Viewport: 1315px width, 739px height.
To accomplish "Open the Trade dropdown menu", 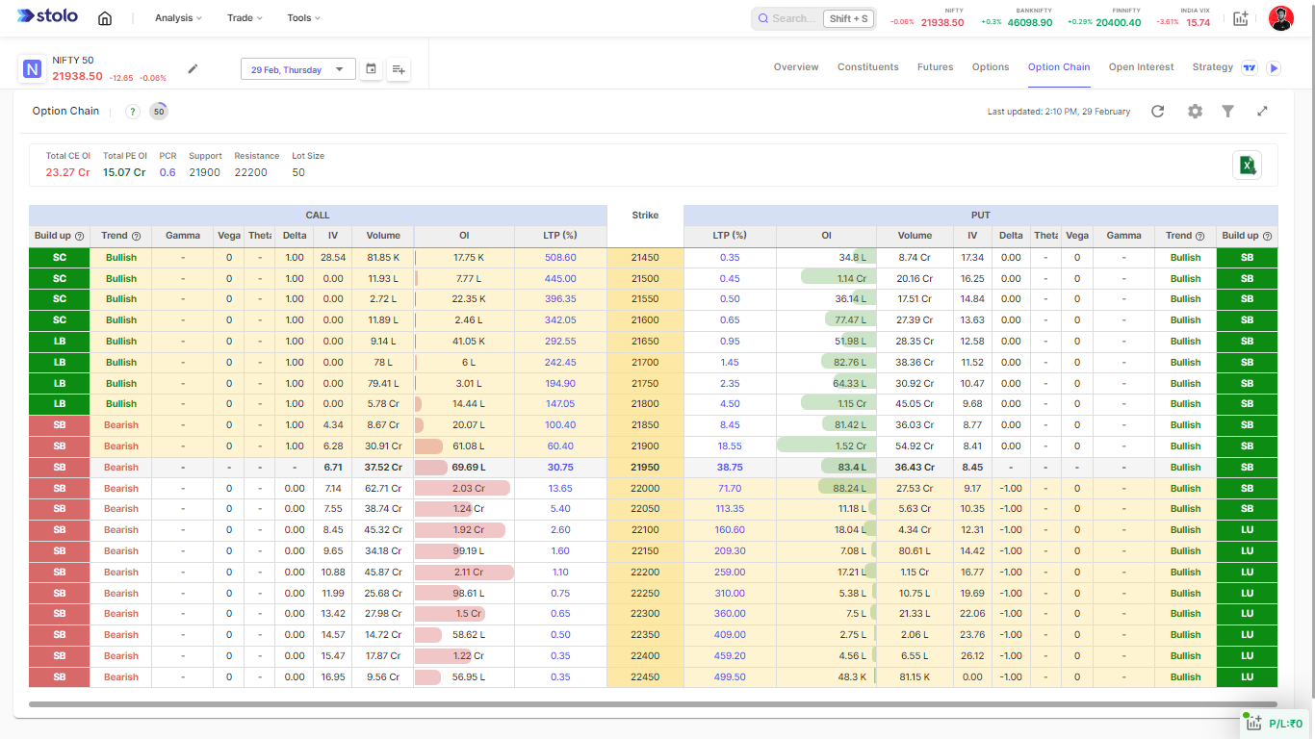I will click(x=245, y=18).
